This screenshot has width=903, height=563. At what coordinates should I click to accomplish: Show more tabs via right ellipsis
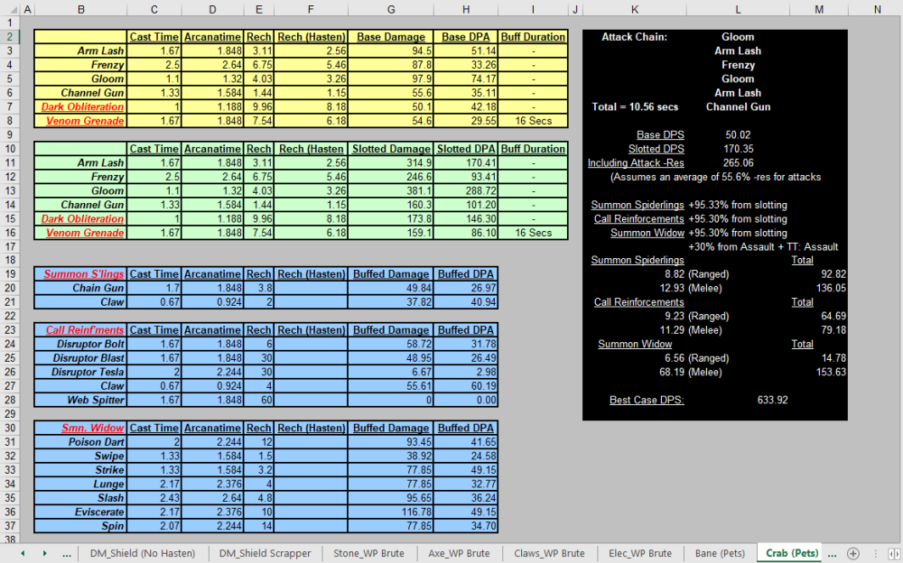point(832,553)
